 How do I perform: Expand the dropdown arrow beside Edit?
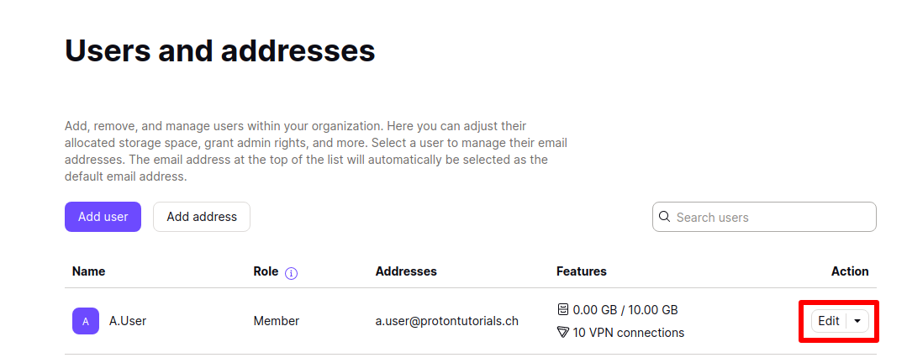[858, 321]
